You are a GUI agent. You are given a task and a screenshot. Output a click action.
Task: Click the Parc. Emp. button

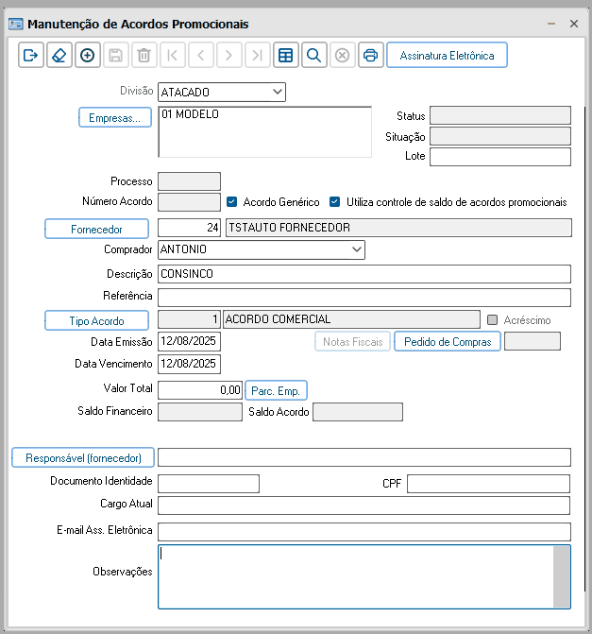[x=276, y=390]
